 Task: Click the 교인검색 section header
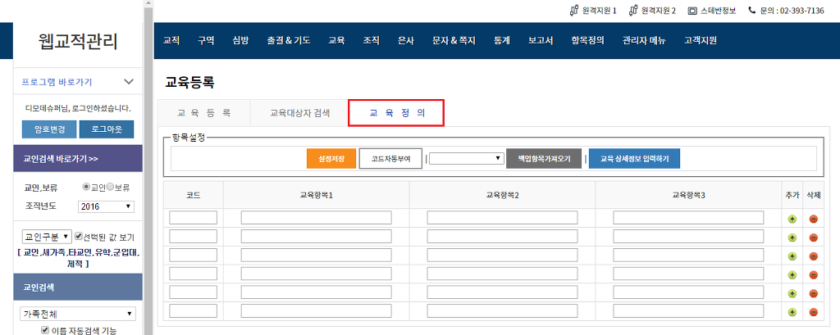point(78,287)
